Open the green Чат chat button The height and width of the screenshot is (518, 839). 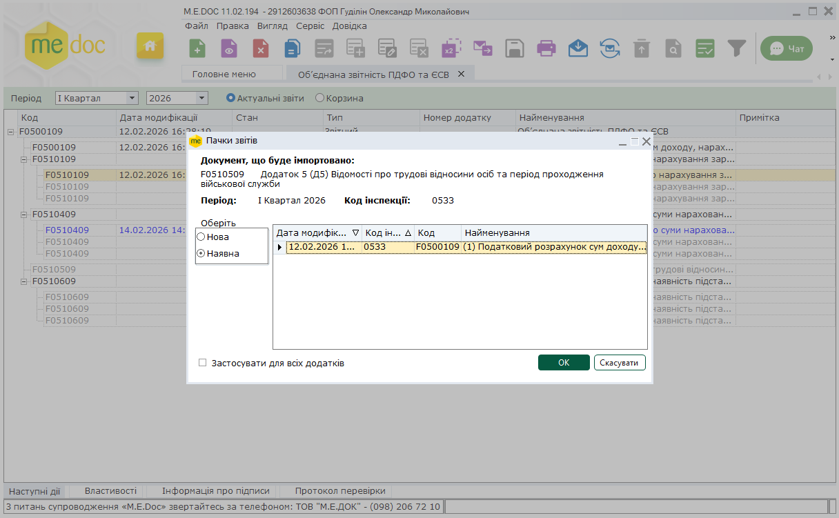786,48
